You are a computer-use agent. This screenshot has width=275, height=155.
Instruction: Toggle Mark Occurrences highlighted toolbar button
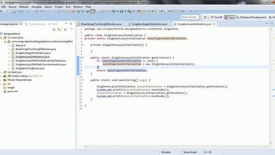point(93,12)
